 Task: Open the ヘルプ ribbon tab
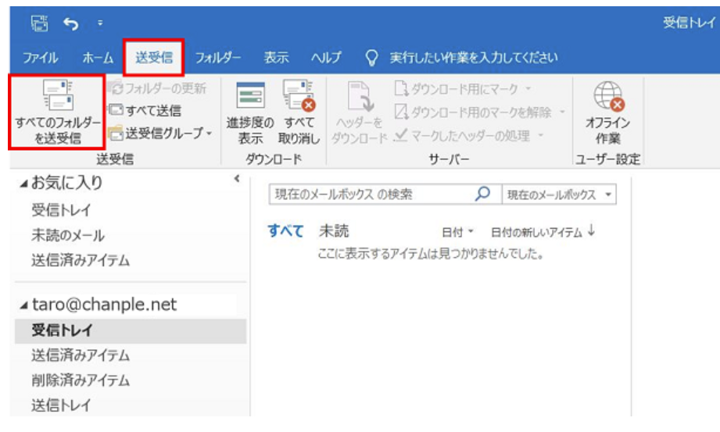[x=326, y=58]
